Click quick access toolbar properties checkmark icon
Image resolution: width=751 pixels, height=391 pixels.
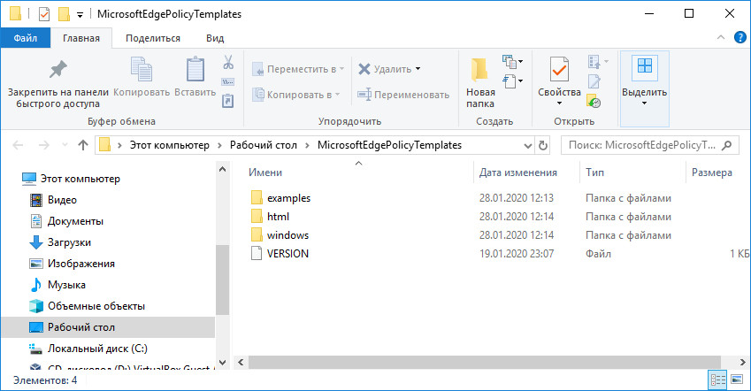point(44,14)
